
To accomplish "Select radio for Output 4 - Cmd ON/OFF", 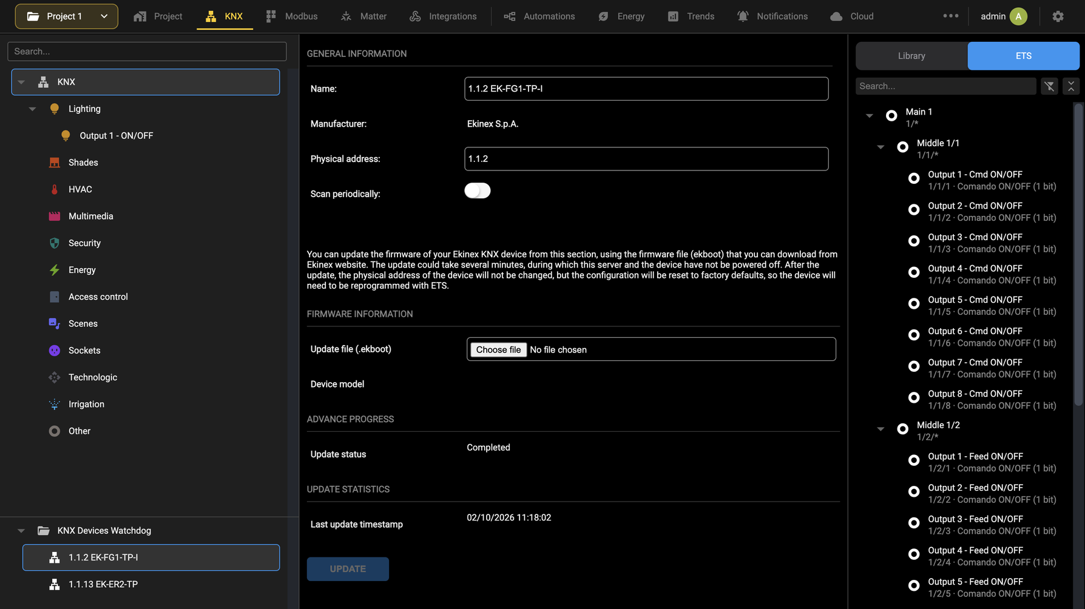I will coord(914,272).
